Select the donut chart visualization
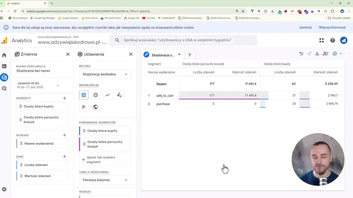353x198 pixels. point(96,95)
